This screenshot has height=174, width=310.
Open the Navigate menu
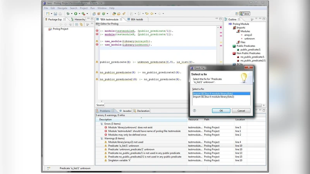pos(62,8)
